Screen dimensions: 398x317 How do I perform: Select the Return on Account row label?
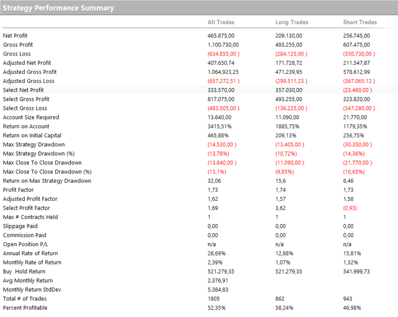pos(26,127)
